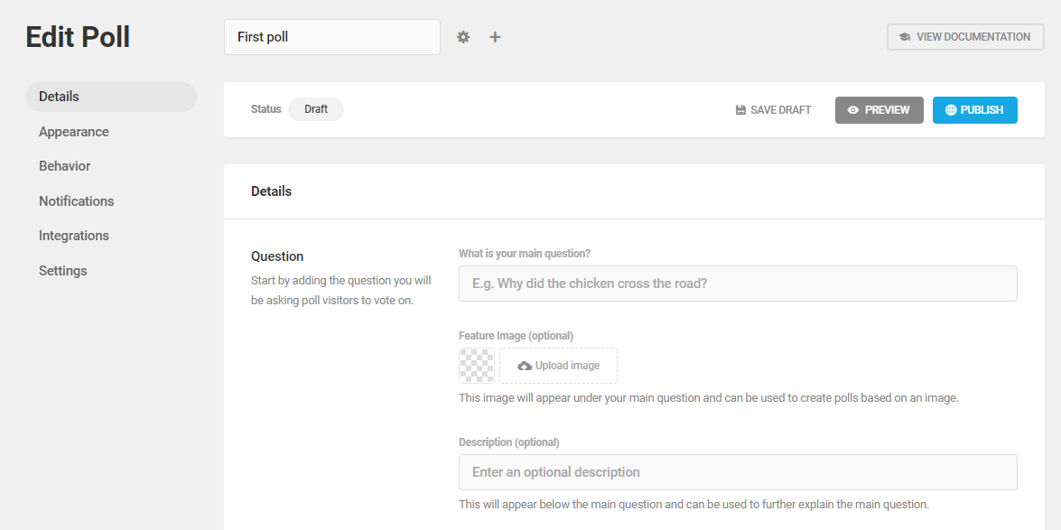Open poll settings gear icon
Image resolution: width=1061 pixels, height=530 pixels.
coord(463,37)
